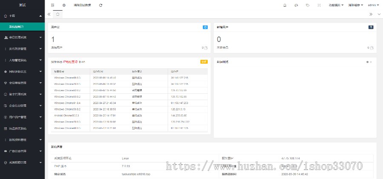Click the domain value tuoluoshijie.w8018.top
Viewport: 383px width, 179px height.
coord(136,174)
